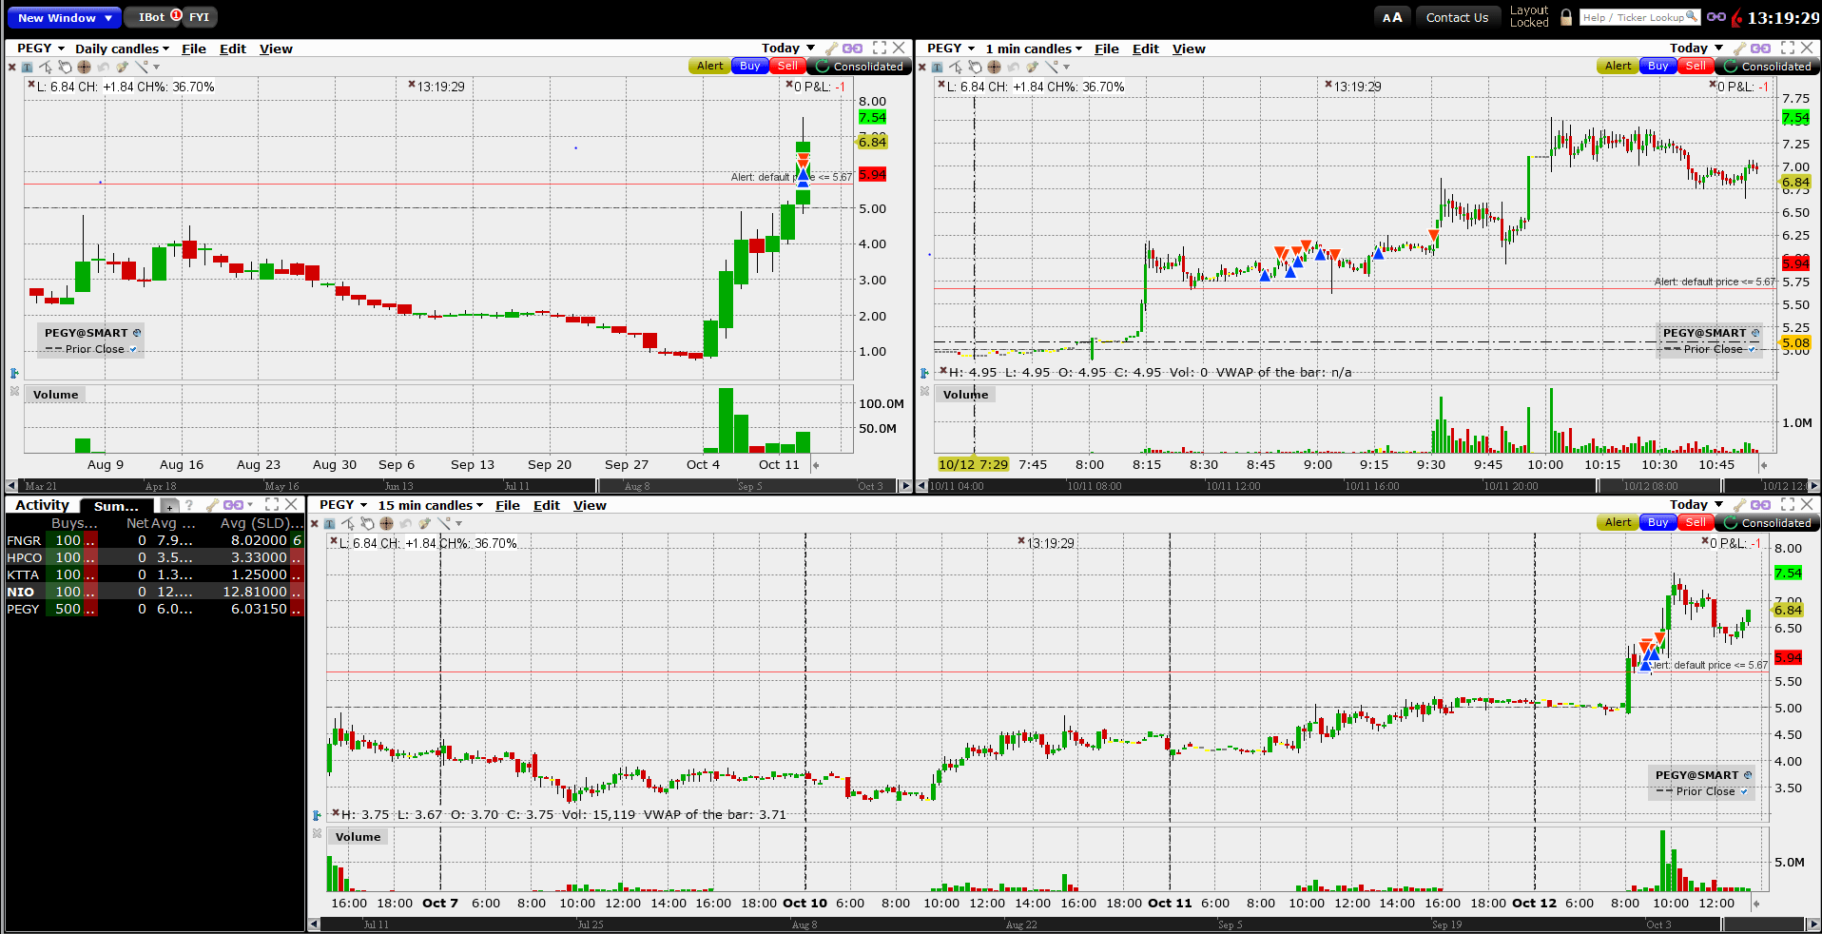Open the 1 min candles interval dropdown
The height and width of the screenshot is (934, 1822).
(x=1034, y=49)
